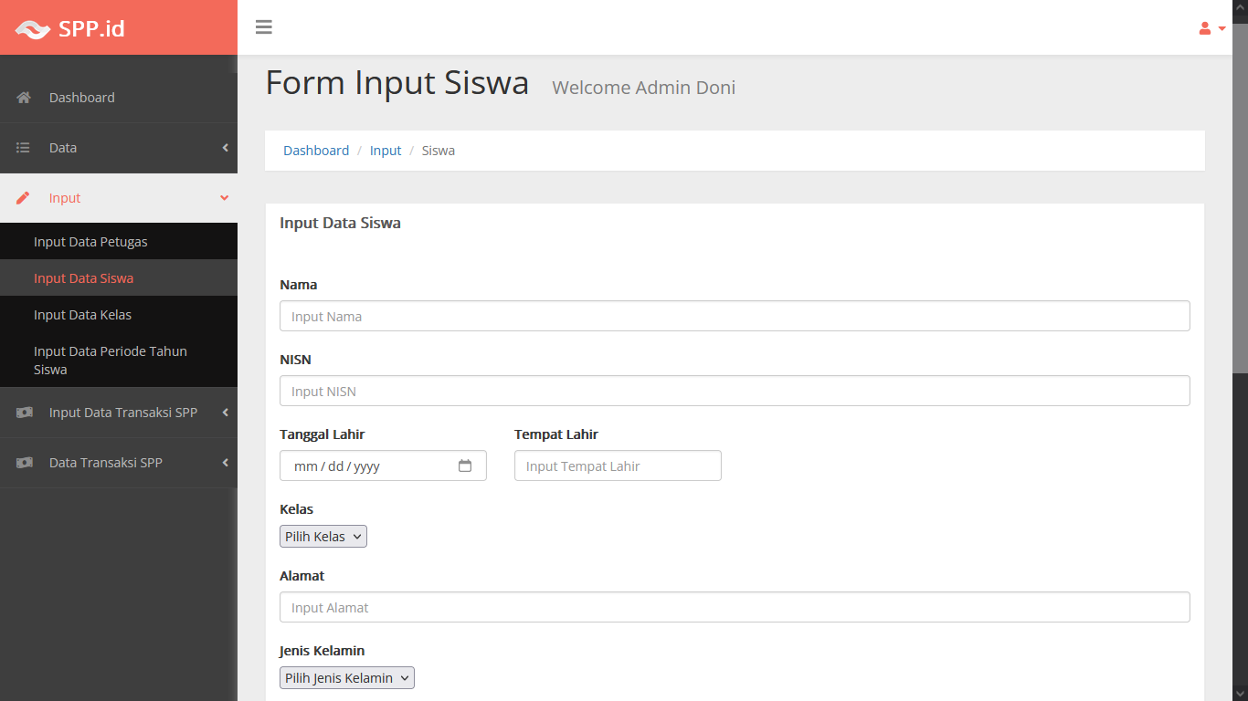Open Input Data Periode Tahun Siswa
1248x701 pixels.
110,360
